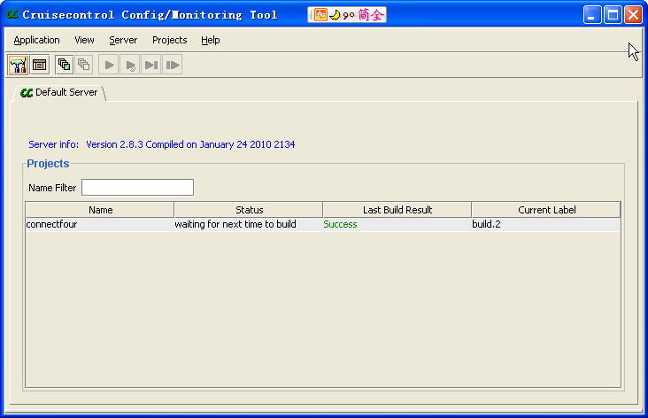648x418 pixels.
Task: Click the Last Build Result column header
Action: point(397,210)
